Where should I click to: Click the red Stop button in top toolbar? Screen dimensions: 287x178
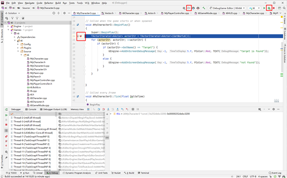[x=274, y=8]
